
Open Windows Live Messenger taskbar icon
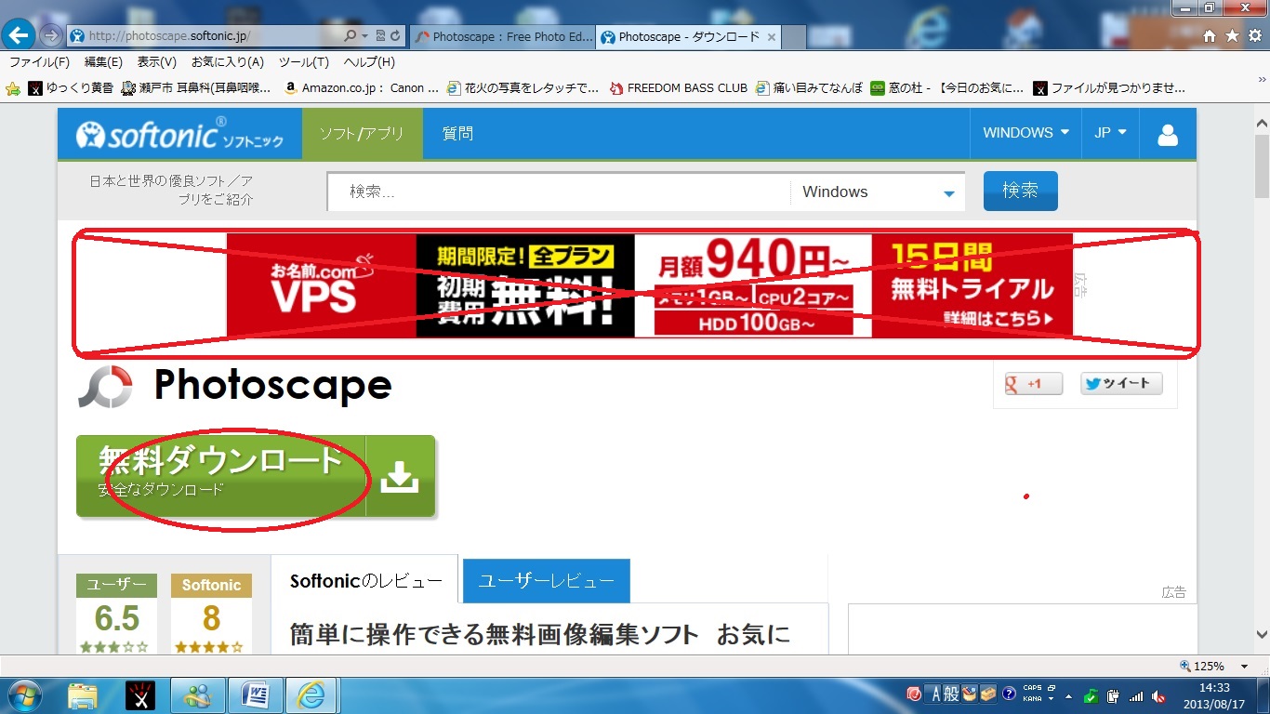197,694
